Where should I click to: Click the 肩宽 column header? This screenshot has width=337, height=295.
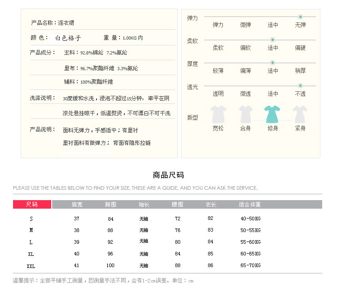(x=77, y=204)
